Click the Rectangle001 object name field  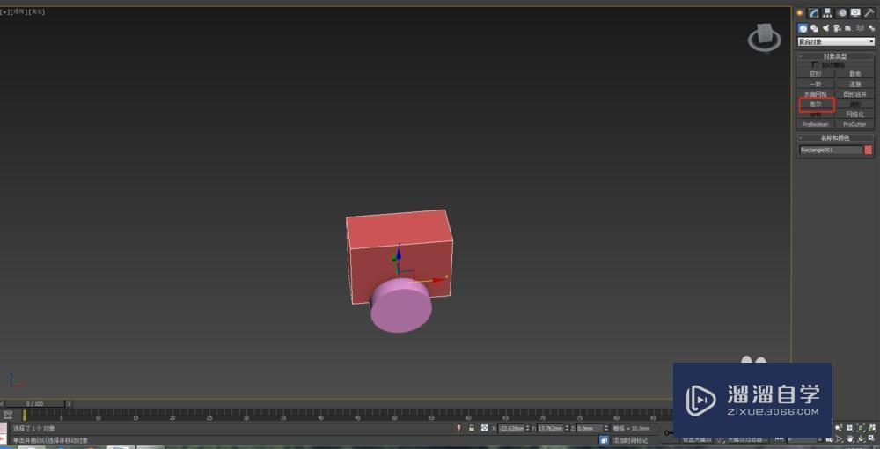click(831, 150)
